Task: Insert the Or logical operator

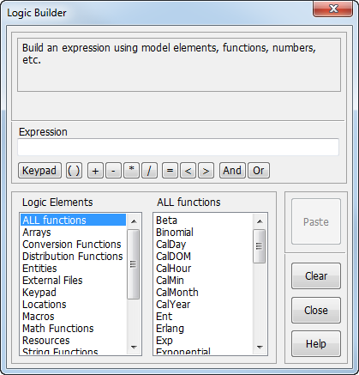Action: [259, 171]
